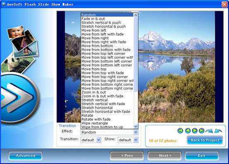Screen dimensions: 229x164
Task: Select Move from right with fade
Action: coord(107,42)
